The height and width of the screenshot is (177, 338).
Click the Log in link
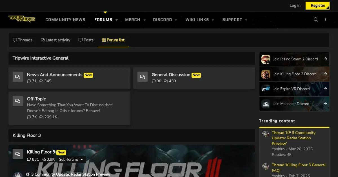coord(295,5)
